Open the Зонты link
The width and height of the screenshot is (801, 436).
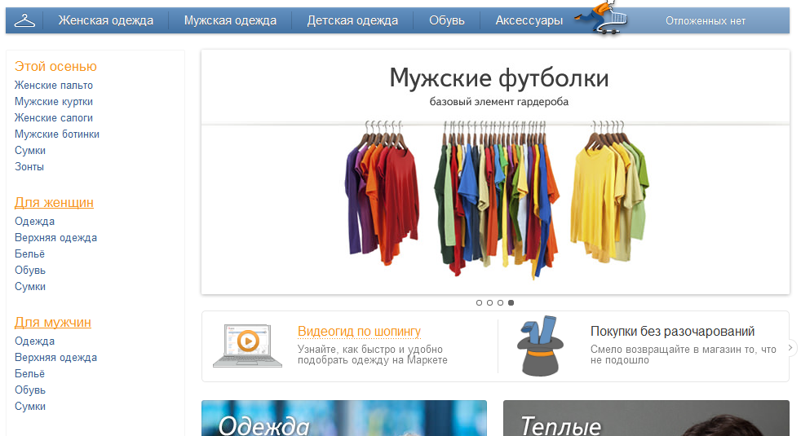(29, 167)
